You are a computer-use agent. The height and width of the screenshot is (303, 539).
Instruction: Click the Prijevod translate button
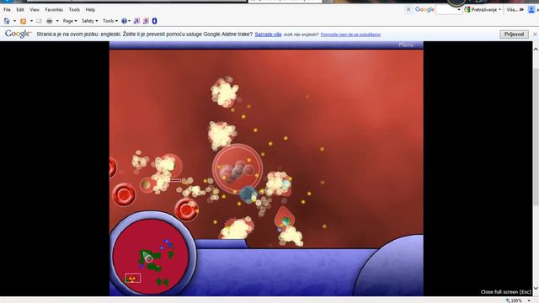pos(514,34)
